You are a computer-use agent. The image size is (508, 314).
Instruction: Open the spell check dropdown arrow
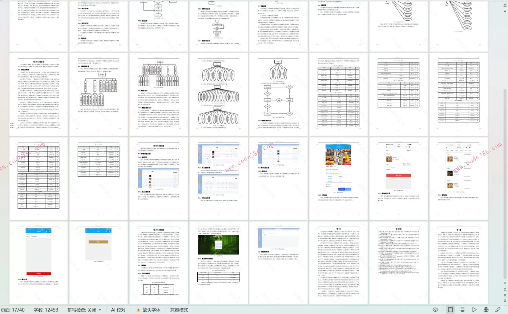pyautogui.click(x=100, y=310)
